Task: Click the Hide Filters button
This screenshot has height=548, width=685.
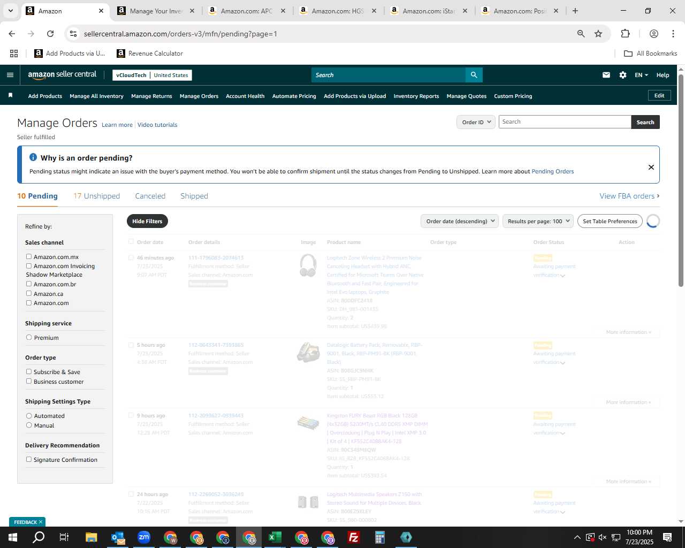Action: pyautogui.click(x=147, y=221)
